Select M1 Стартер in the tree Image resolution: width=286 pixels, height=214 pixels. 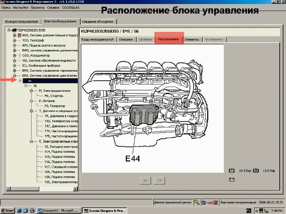coord(54,96)
